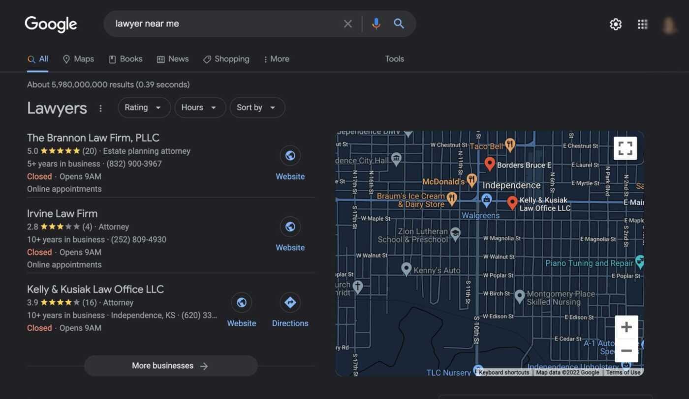Viewport: 689px width, 399px height.
Task: Expand the Sort by dropdown
Action: pyautogui.click(x=256, y=107)
